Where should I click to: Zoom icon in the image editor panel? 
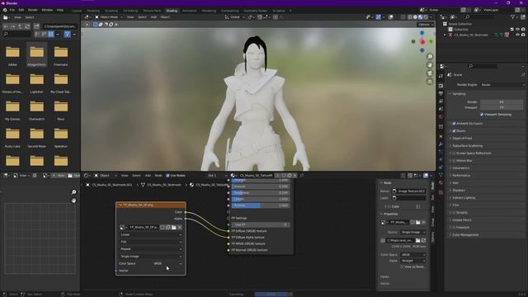(x=73, y=192)
